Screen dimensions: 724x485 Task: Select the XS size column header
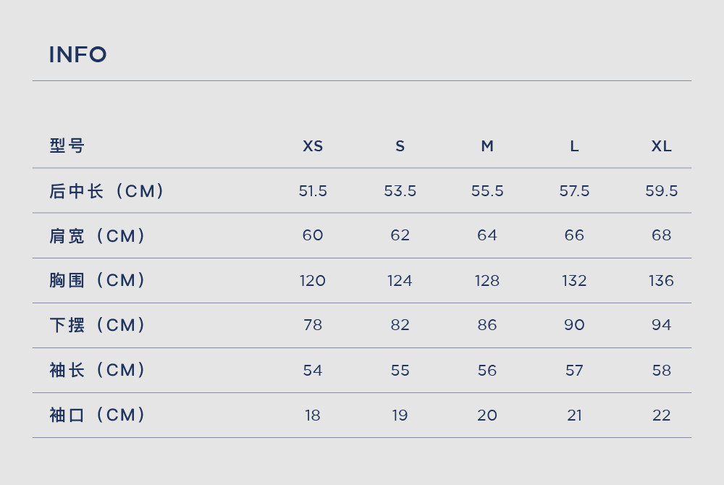[313, 145]
